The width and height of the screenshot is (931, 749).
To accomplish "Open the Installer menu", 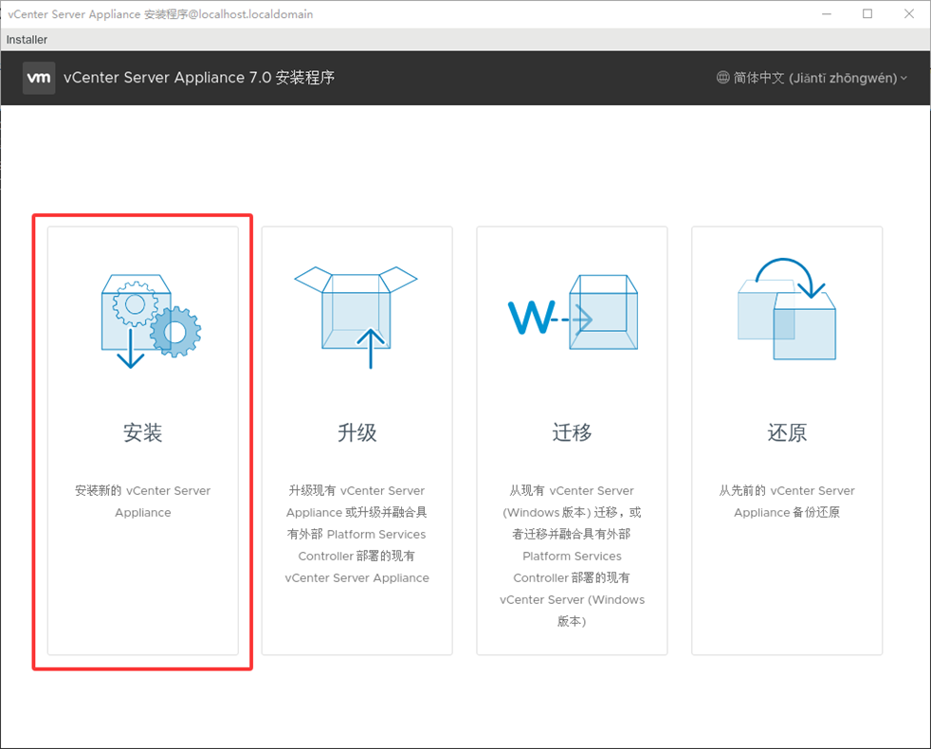I will (x=27, y=40).
